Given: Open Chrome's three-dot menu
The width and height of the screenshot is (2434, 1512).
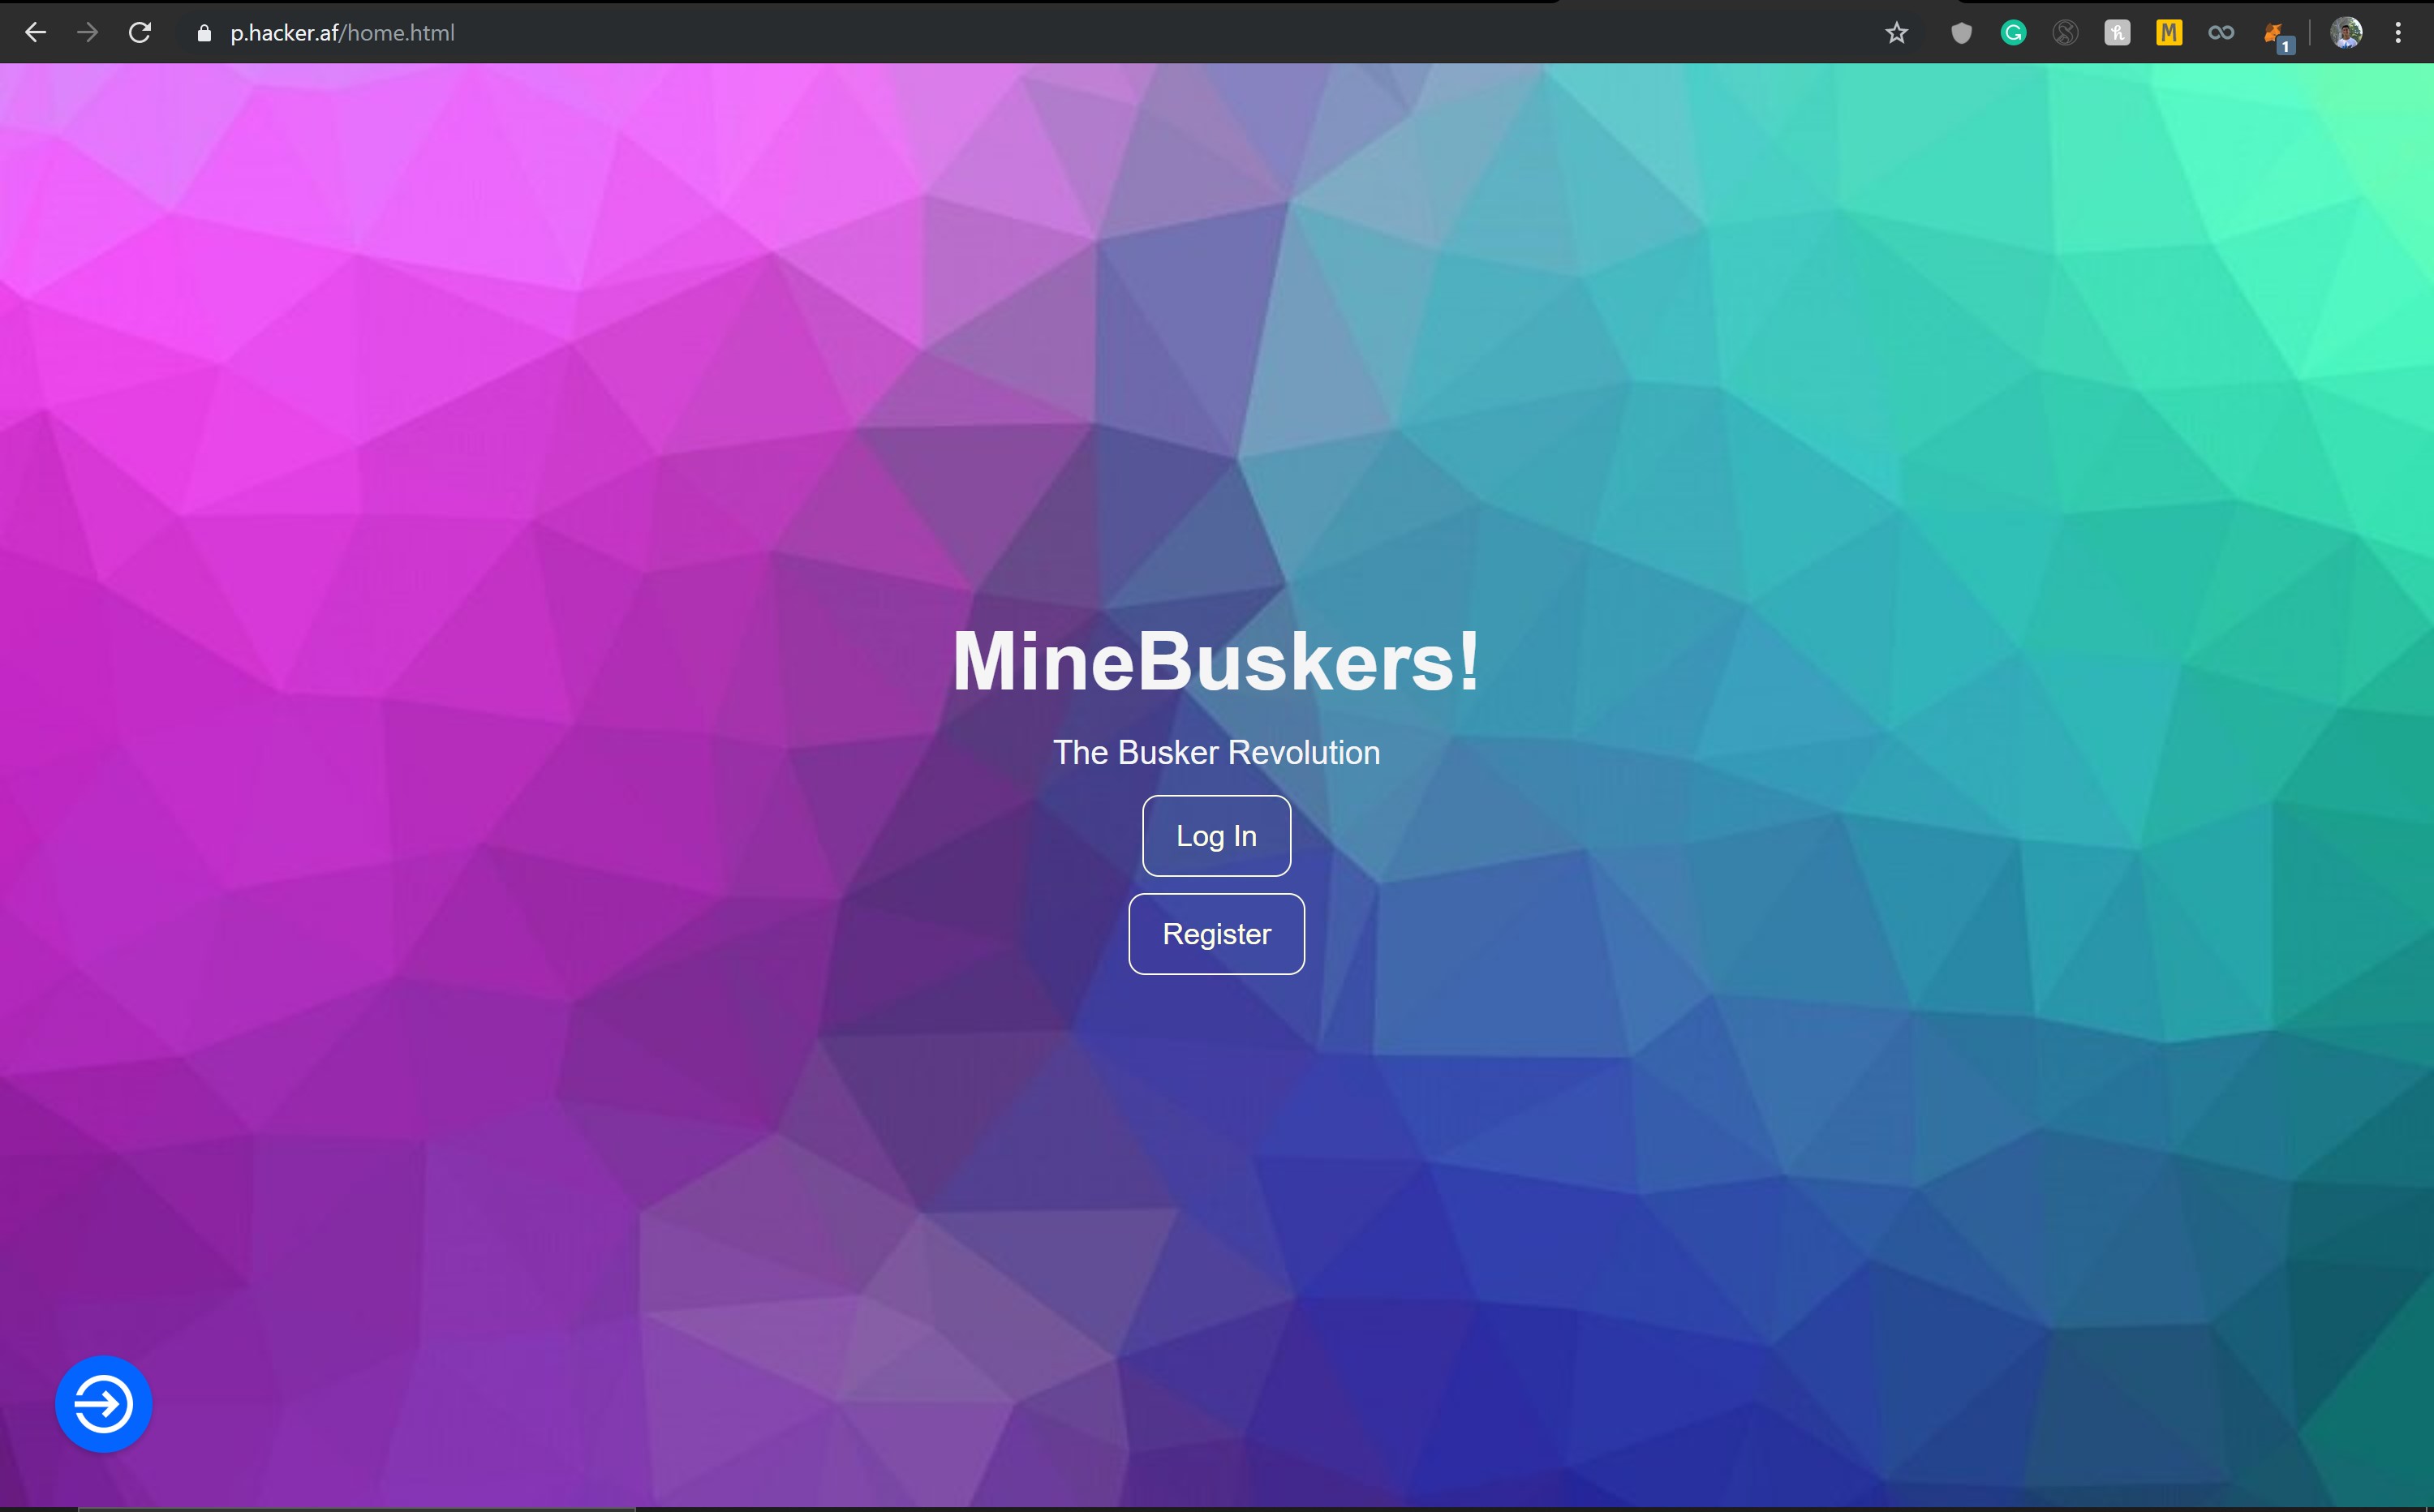Looking at the screenshot, I should click(x=2398, y=33).
